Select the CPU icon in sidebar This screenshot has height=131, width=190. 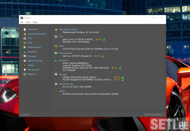tap(25, 38)
